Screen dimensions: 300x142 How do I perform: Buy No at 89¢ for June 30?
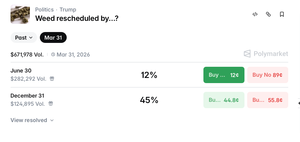[x=267, y=75]
